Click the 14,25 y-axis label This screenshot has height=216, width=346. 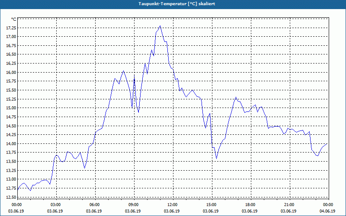(x=12, y=135)
